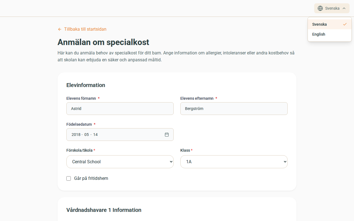
Task: Click the Elevinformation section heading
Action: tap(86, 85)
